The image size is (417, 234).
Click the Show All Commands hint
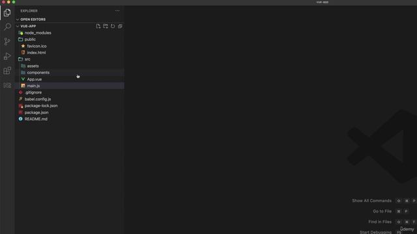[371, 201]
